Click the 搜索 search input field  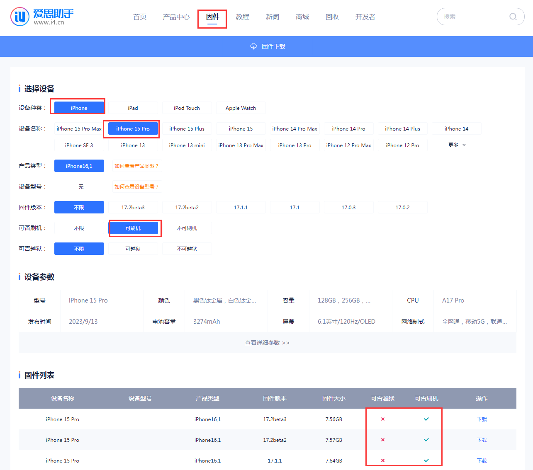pyautogui.click(x=473, y=17)
